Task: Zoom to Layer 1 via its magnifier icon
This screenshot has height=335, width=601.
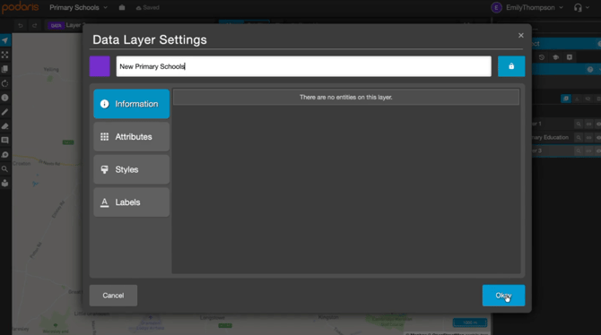Action: point(579,124)
